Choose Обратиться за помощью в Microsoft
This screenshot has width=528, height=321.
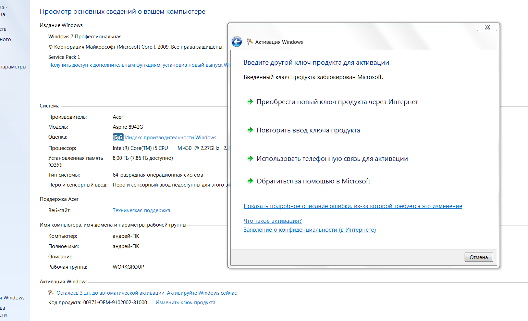(x=314, y=181)
